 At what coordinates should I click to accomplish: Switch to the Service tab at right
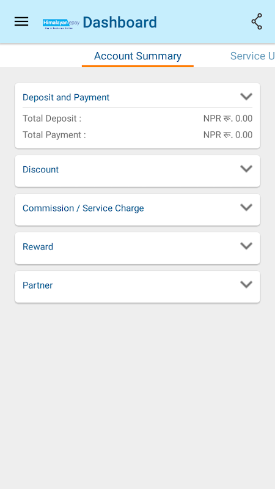252,56
